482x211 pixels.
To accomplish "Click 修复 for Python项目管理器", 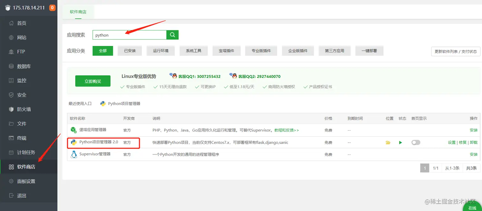I will (x=463, y=143).
